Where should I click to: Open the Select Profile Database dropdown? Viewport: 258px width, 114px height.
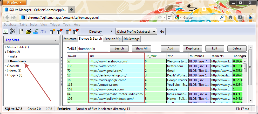coord(136,32)
